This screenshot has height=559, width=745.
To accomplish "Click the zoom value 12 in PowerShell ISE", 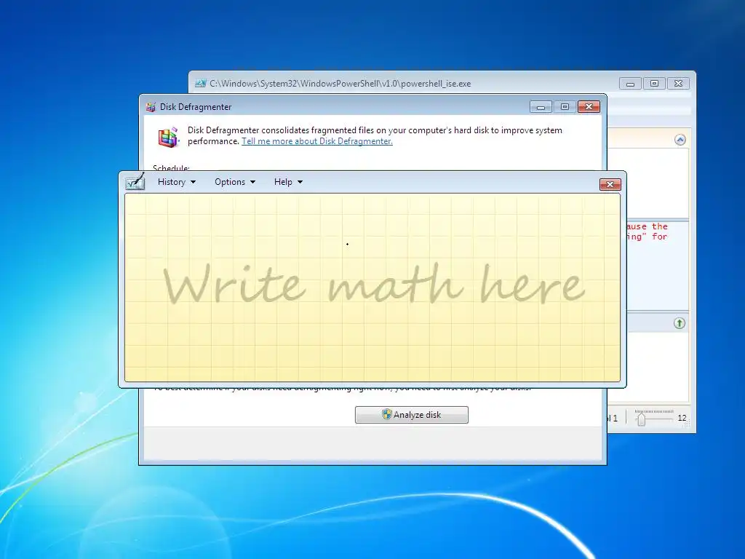I will pyautogui.click(x=682, y=418).
